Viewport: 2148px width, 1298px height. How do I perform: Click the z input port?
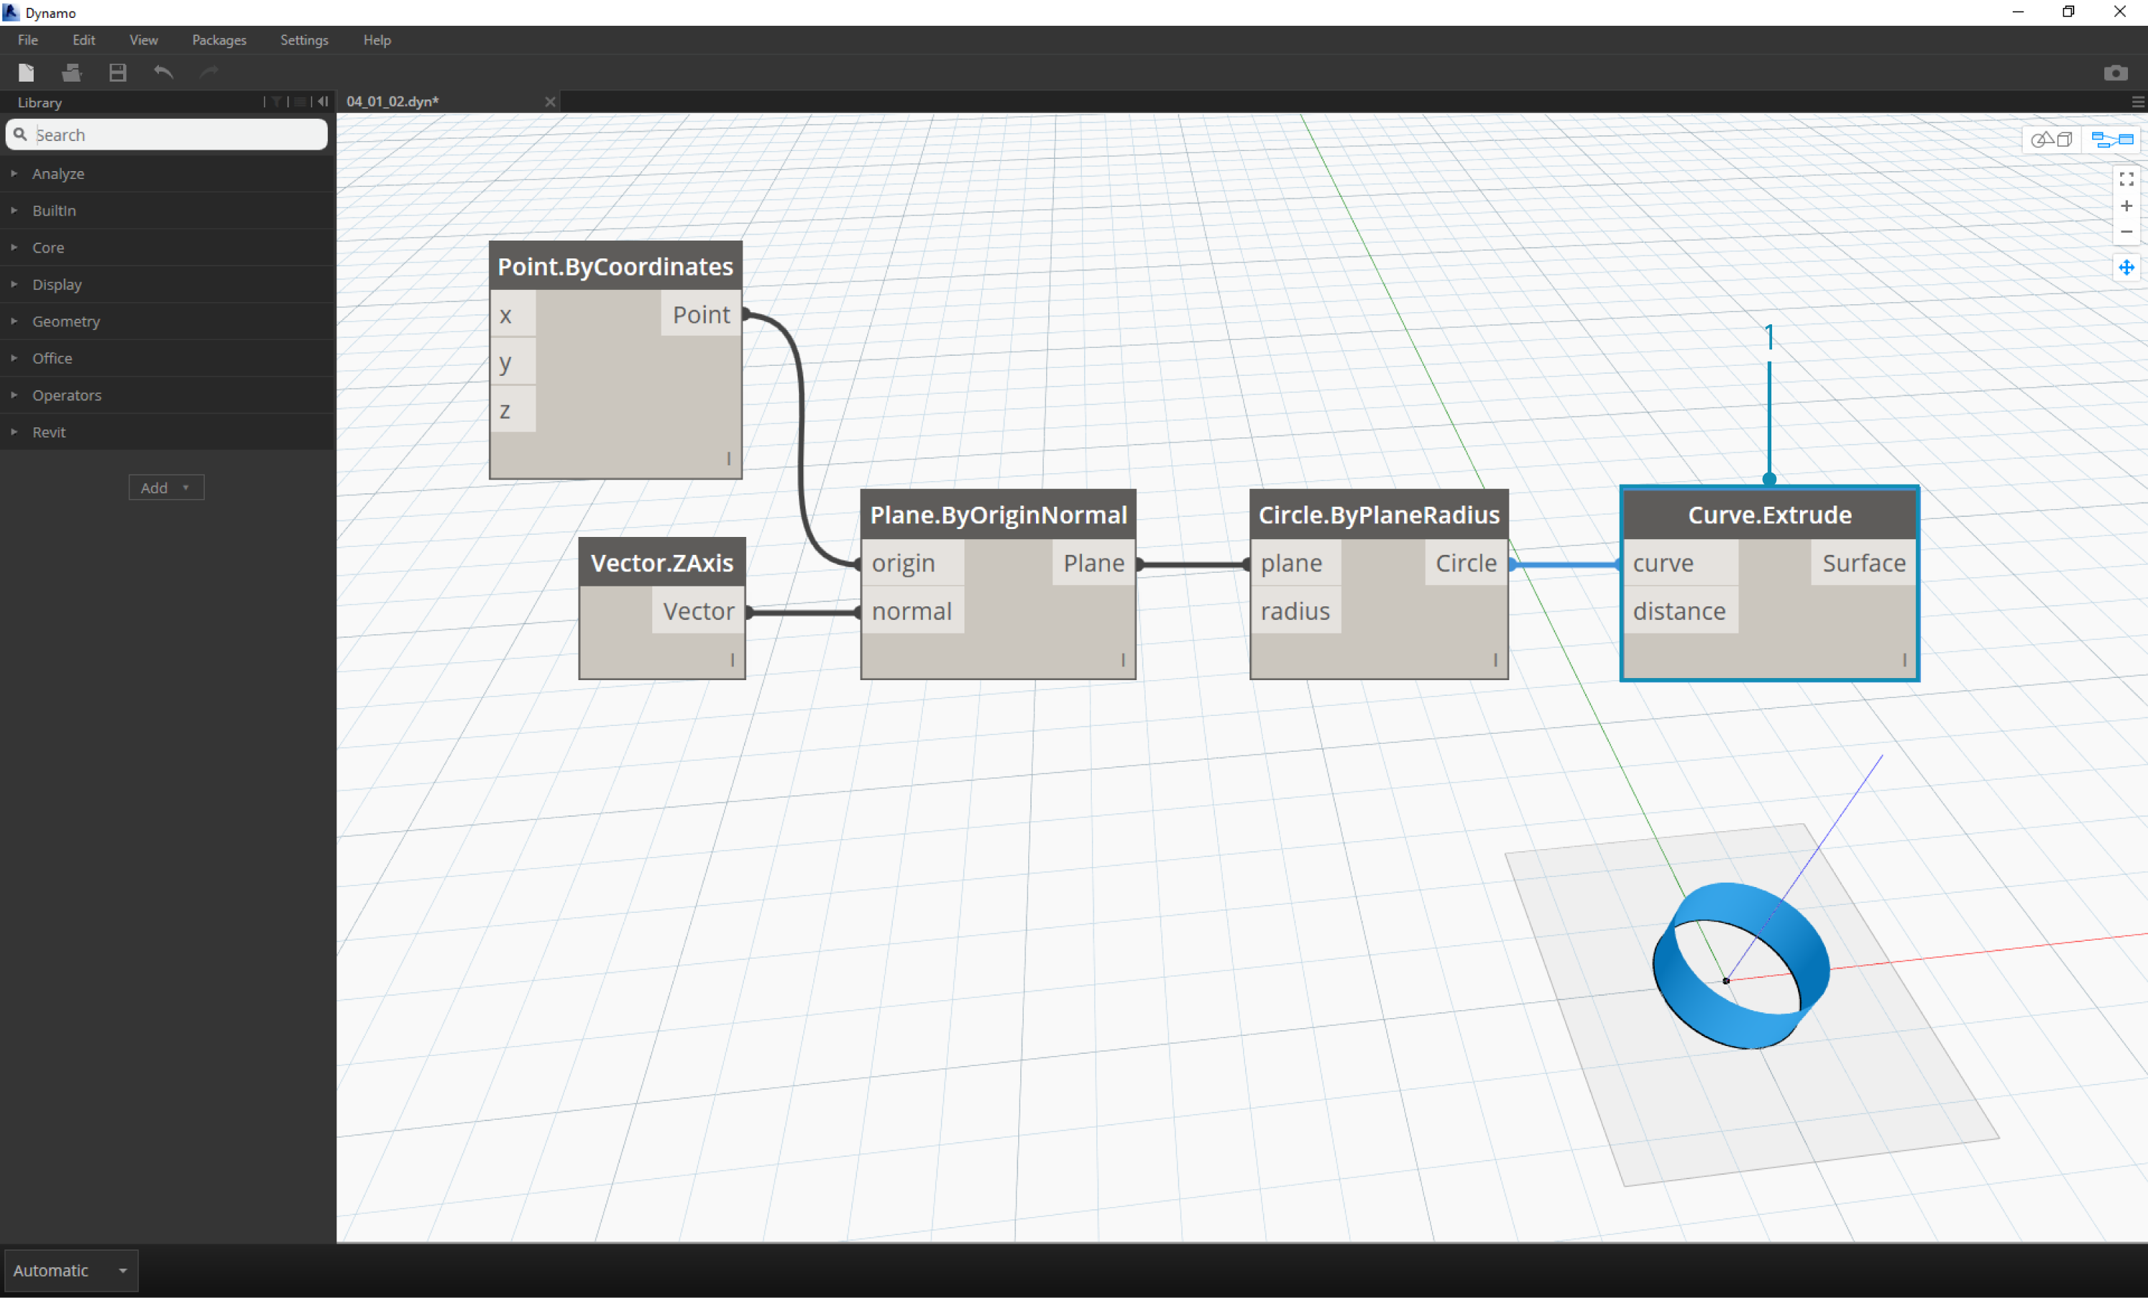(x=513, y=410)
